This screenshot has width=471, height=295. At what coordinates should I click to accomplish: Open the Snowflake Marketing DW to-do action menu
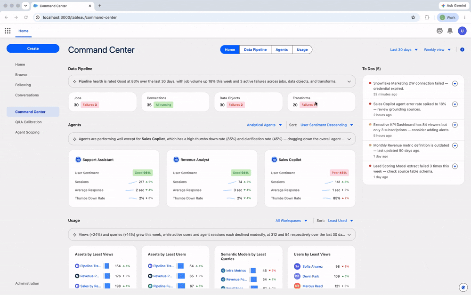(455, 83)
